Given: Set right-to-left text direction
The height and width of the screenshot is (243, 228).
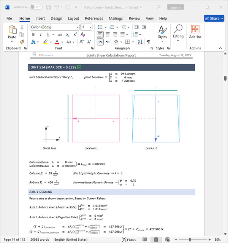Looking at the screenshot, I should pyautogui.click(x=108, y=42).
